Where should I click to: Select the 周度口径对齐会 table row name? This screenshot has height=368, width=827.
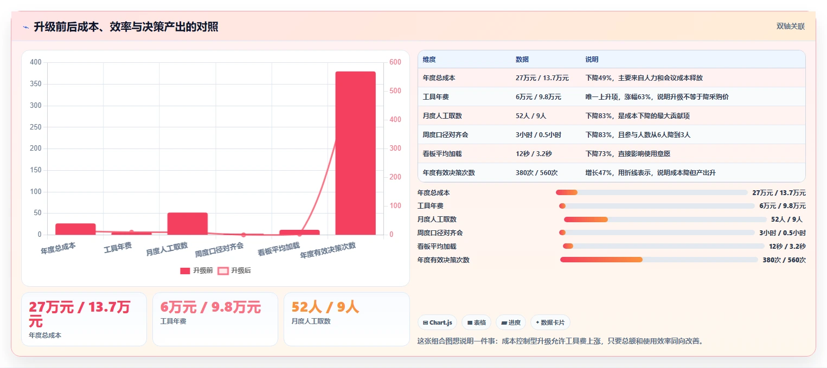tap(446, 135)
